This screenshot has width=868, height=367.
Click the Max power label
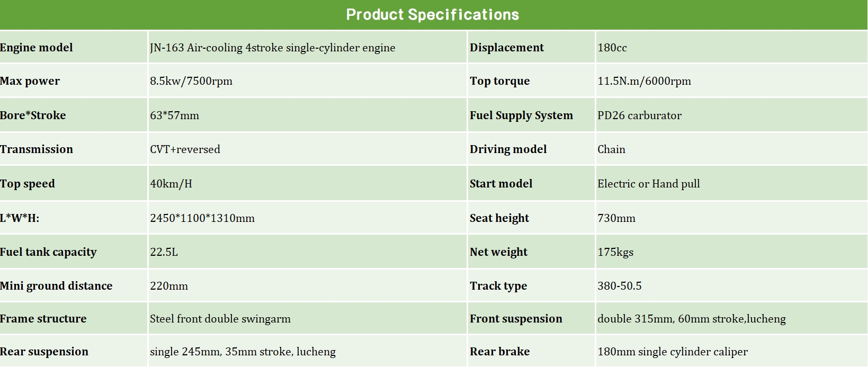tap(30, 81)
